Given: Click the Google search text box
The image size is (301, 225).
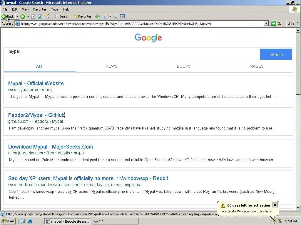Looking at the screenshot, I should click(132, 54).
